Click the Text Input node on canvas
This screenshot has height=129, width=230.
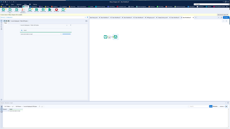(x=105, y=37)
